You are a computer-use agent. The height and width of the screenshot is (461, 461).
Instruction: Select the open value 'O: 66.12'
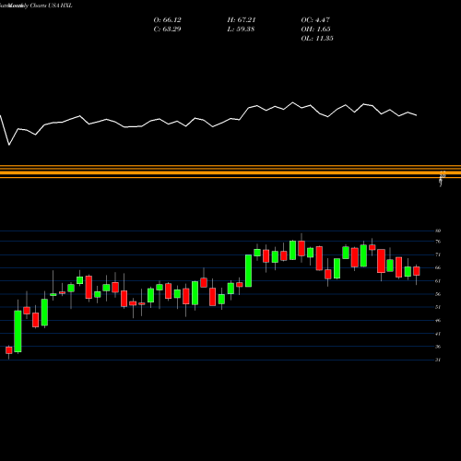coord(167,20)
